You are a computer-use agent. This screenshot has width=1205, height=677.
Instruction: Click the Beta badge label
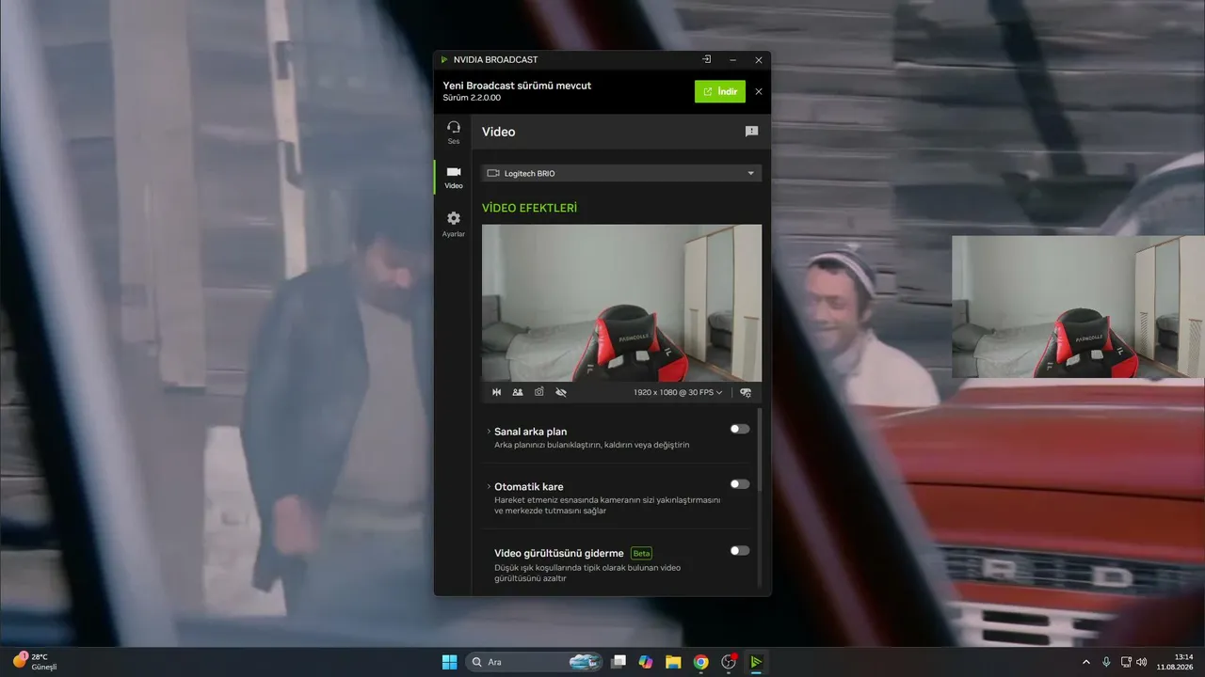641,553
